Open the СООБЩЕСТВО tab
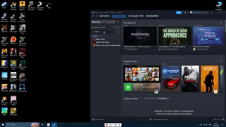 (x=136, y=16)
